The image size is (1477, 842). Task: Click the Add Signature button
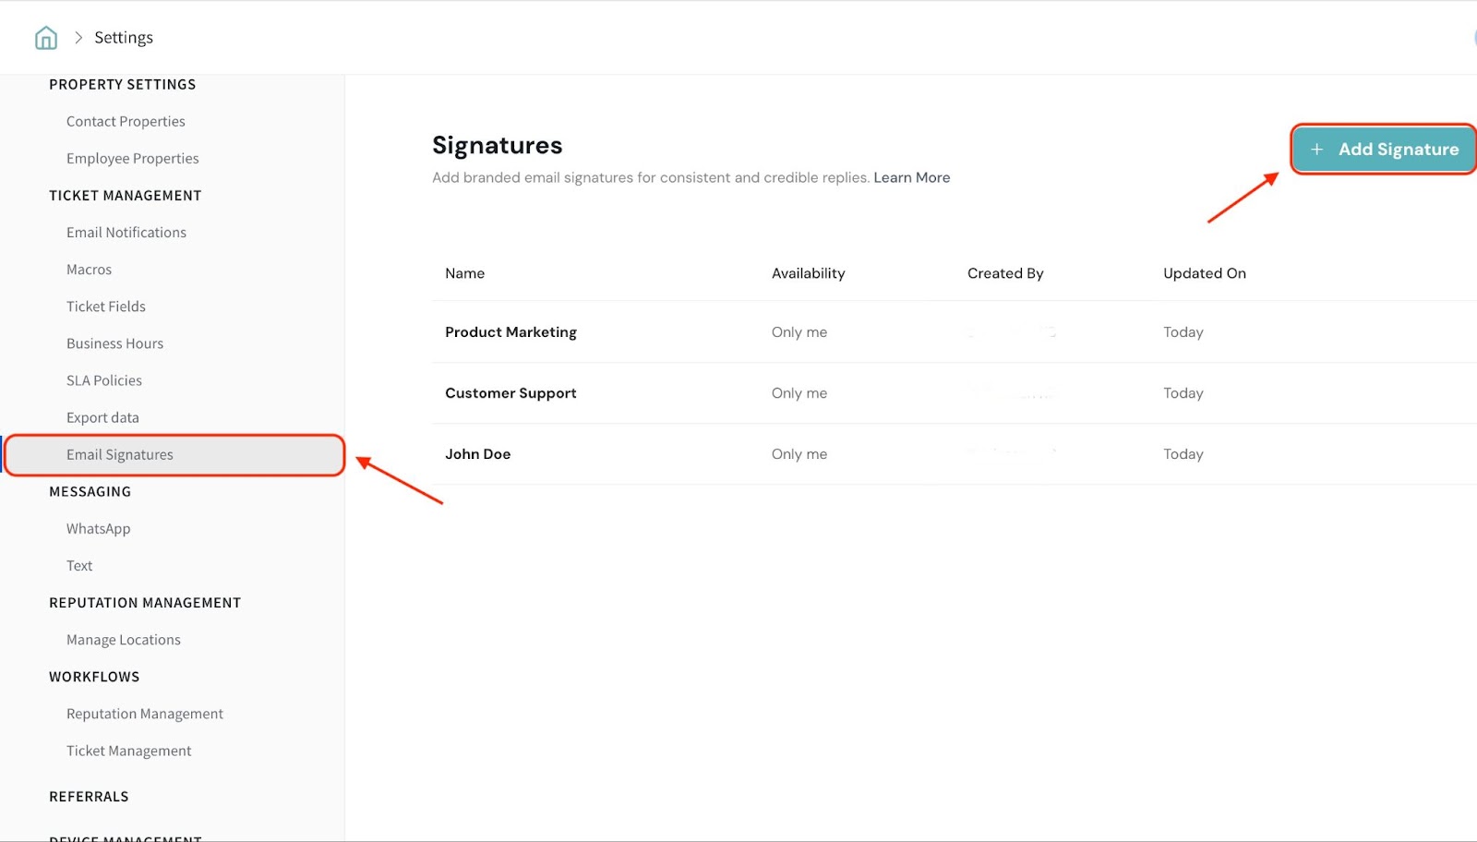[x=1384, y=150]
